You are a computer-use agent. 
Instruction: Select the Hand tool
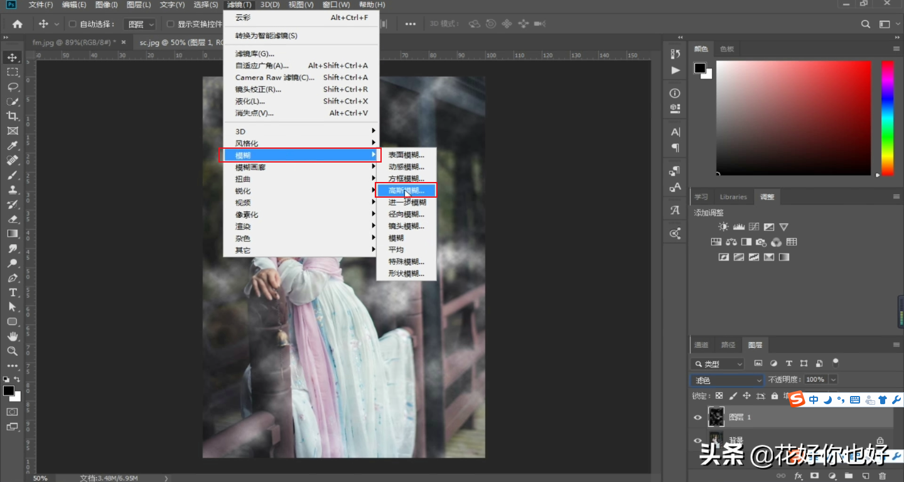pos(12,336)
